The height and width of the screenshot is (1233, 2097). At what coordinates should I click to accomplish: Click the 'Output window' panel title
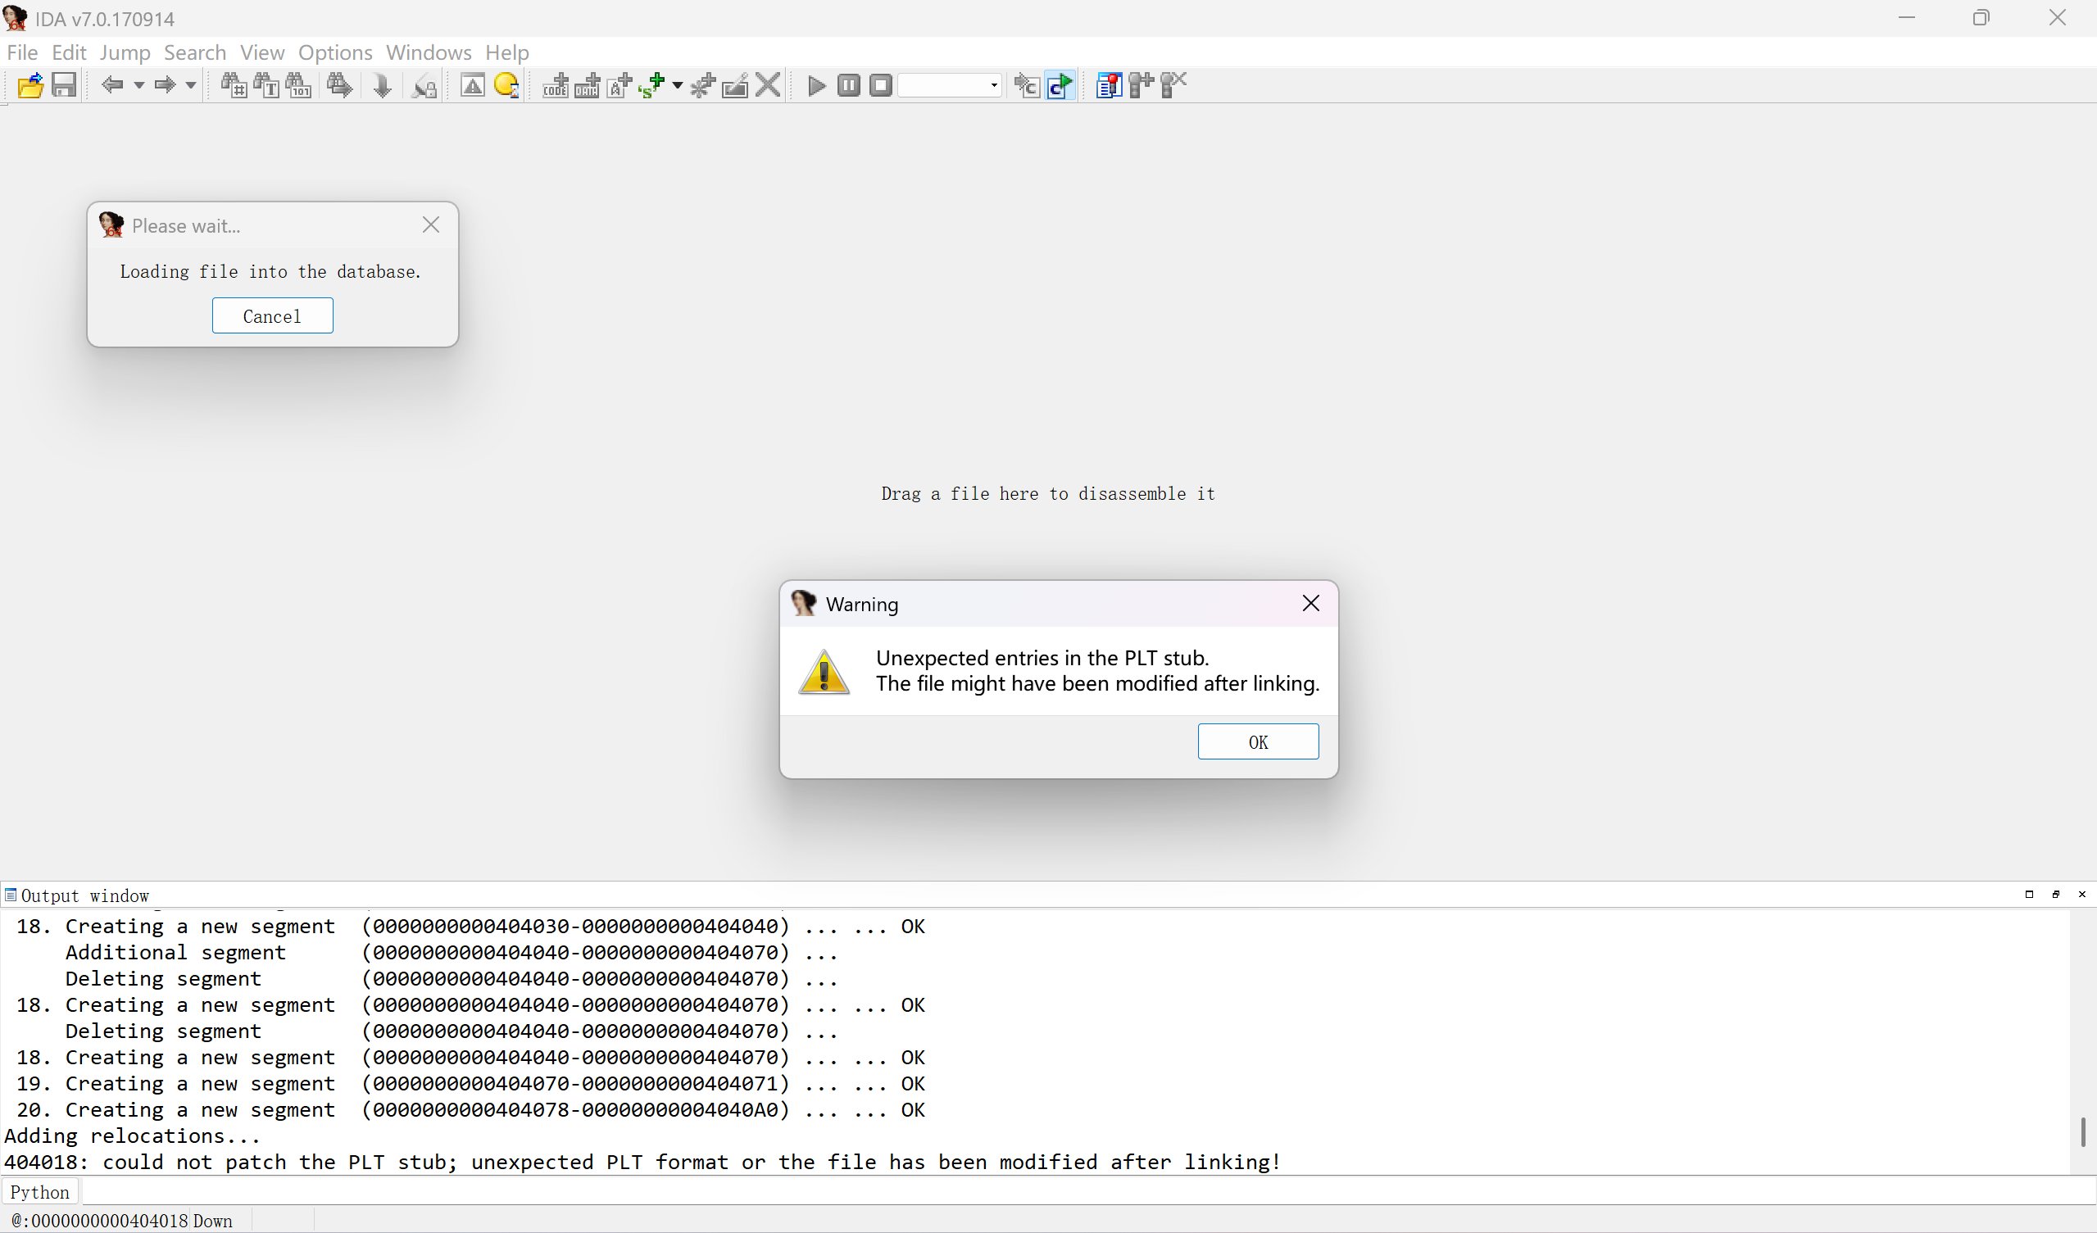point(85,895)
